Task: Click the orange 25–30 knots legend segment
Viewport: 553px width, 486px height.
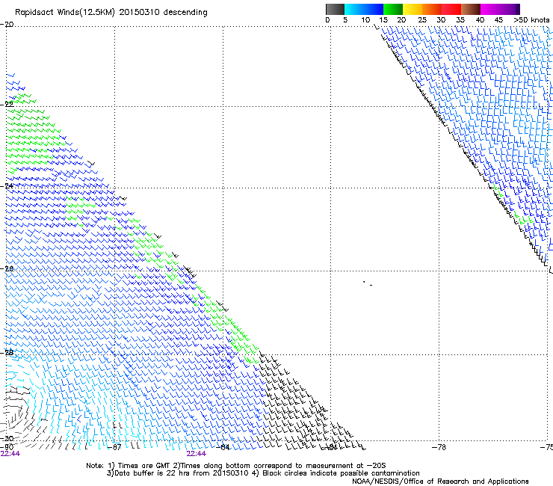Action: (432, 9)
